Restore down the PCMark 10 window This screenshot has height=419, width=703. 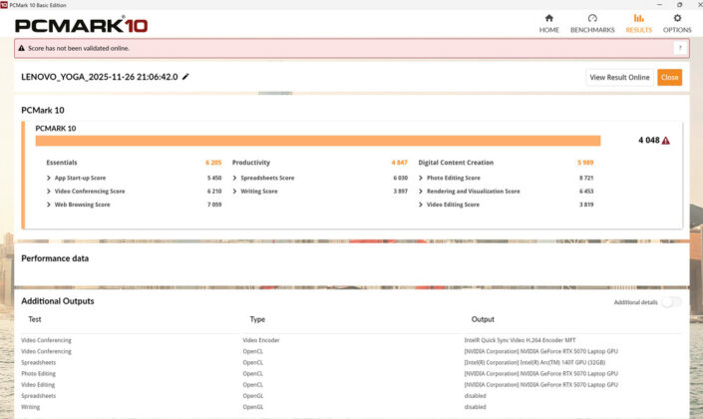click(679, 4)
